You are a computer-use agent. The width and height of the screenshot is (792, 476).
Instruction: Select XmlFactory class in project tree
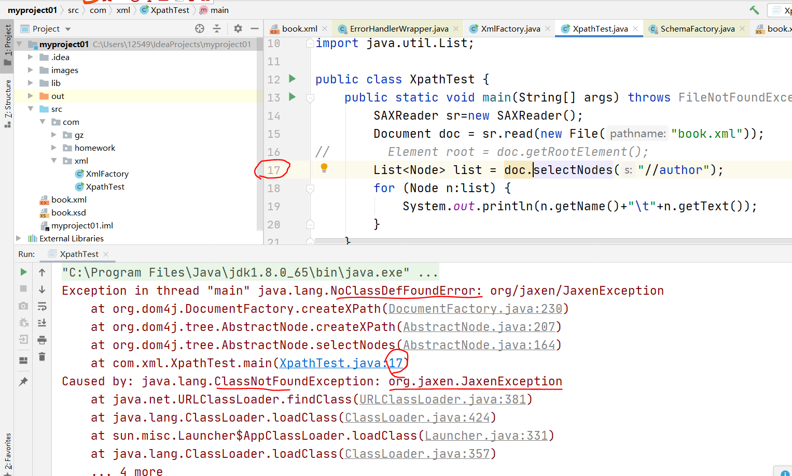(x=107, y=174)
